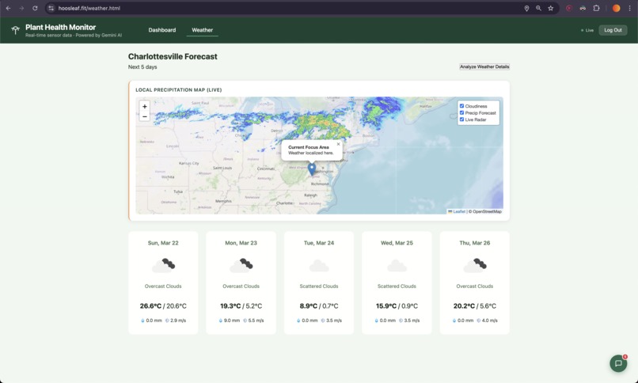
Task: Open the chat bubble widget
Action: point(618,363)
